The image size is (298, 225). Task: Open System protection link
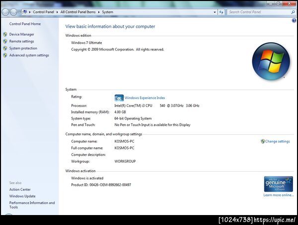[x=23, y=48]
